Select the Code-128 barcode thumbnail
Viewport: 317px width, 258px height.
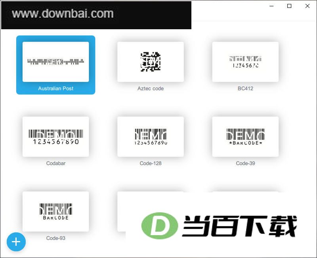[151, 136]
